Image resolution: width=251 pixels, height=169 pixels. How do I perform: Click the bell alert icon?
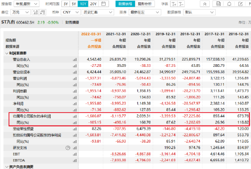pyautogui.click(x=229, y=4)
